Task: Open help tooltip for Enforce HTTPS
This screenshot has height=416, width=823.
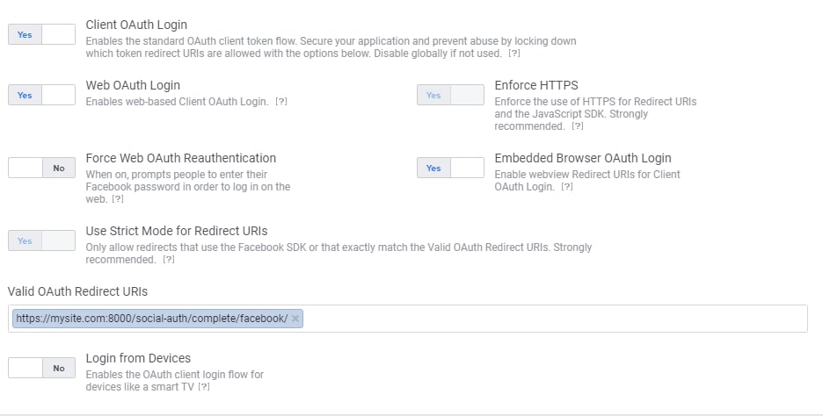Action: coord(578,126)
